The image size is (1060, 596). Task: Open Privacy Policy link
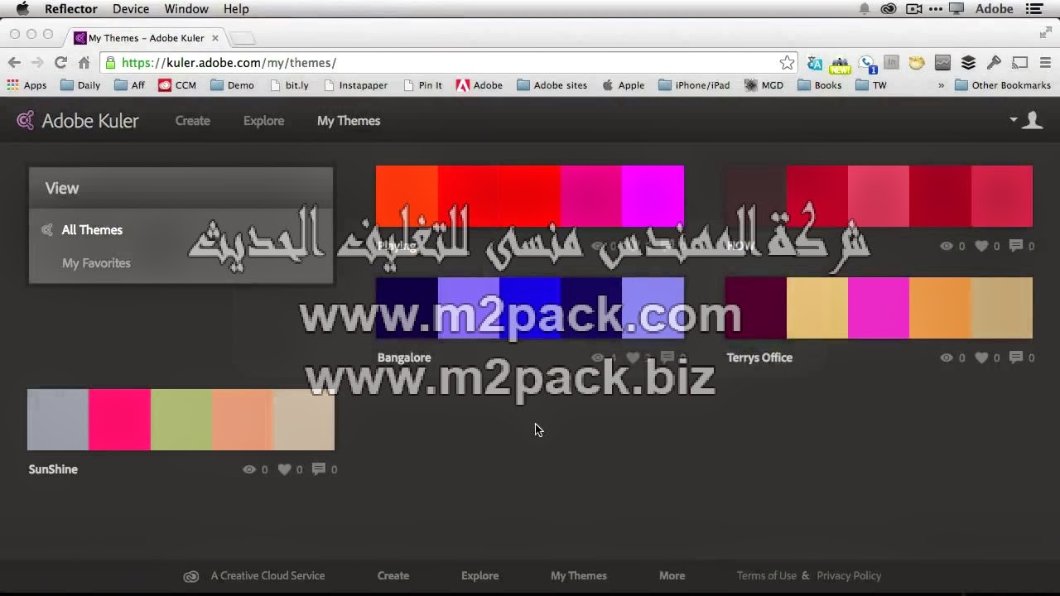(849, 575)
